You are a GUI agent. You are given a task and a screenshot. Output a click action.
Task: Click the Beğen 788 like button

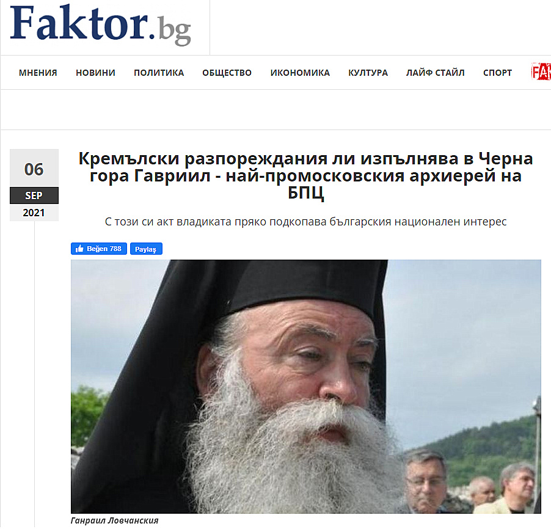(99, 249)
